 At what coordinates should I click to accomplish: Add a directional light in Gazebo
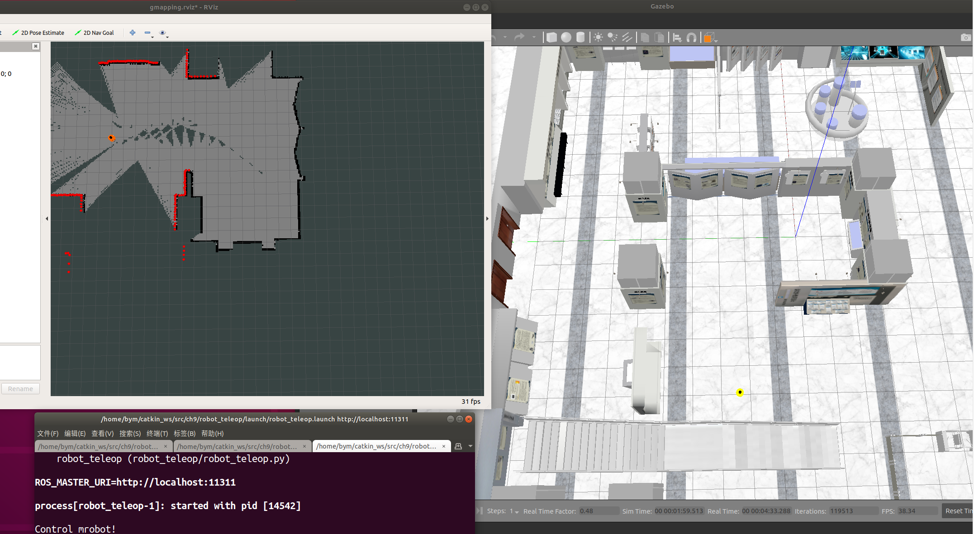point(627,38)
